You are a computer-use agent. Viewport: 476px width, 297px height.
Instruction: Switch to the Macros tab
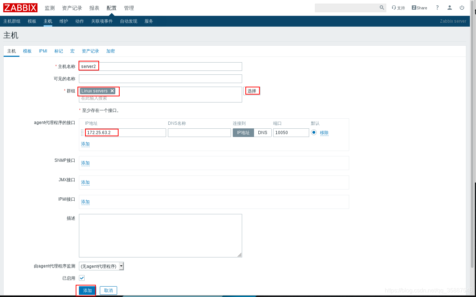(x=72, y=51)
